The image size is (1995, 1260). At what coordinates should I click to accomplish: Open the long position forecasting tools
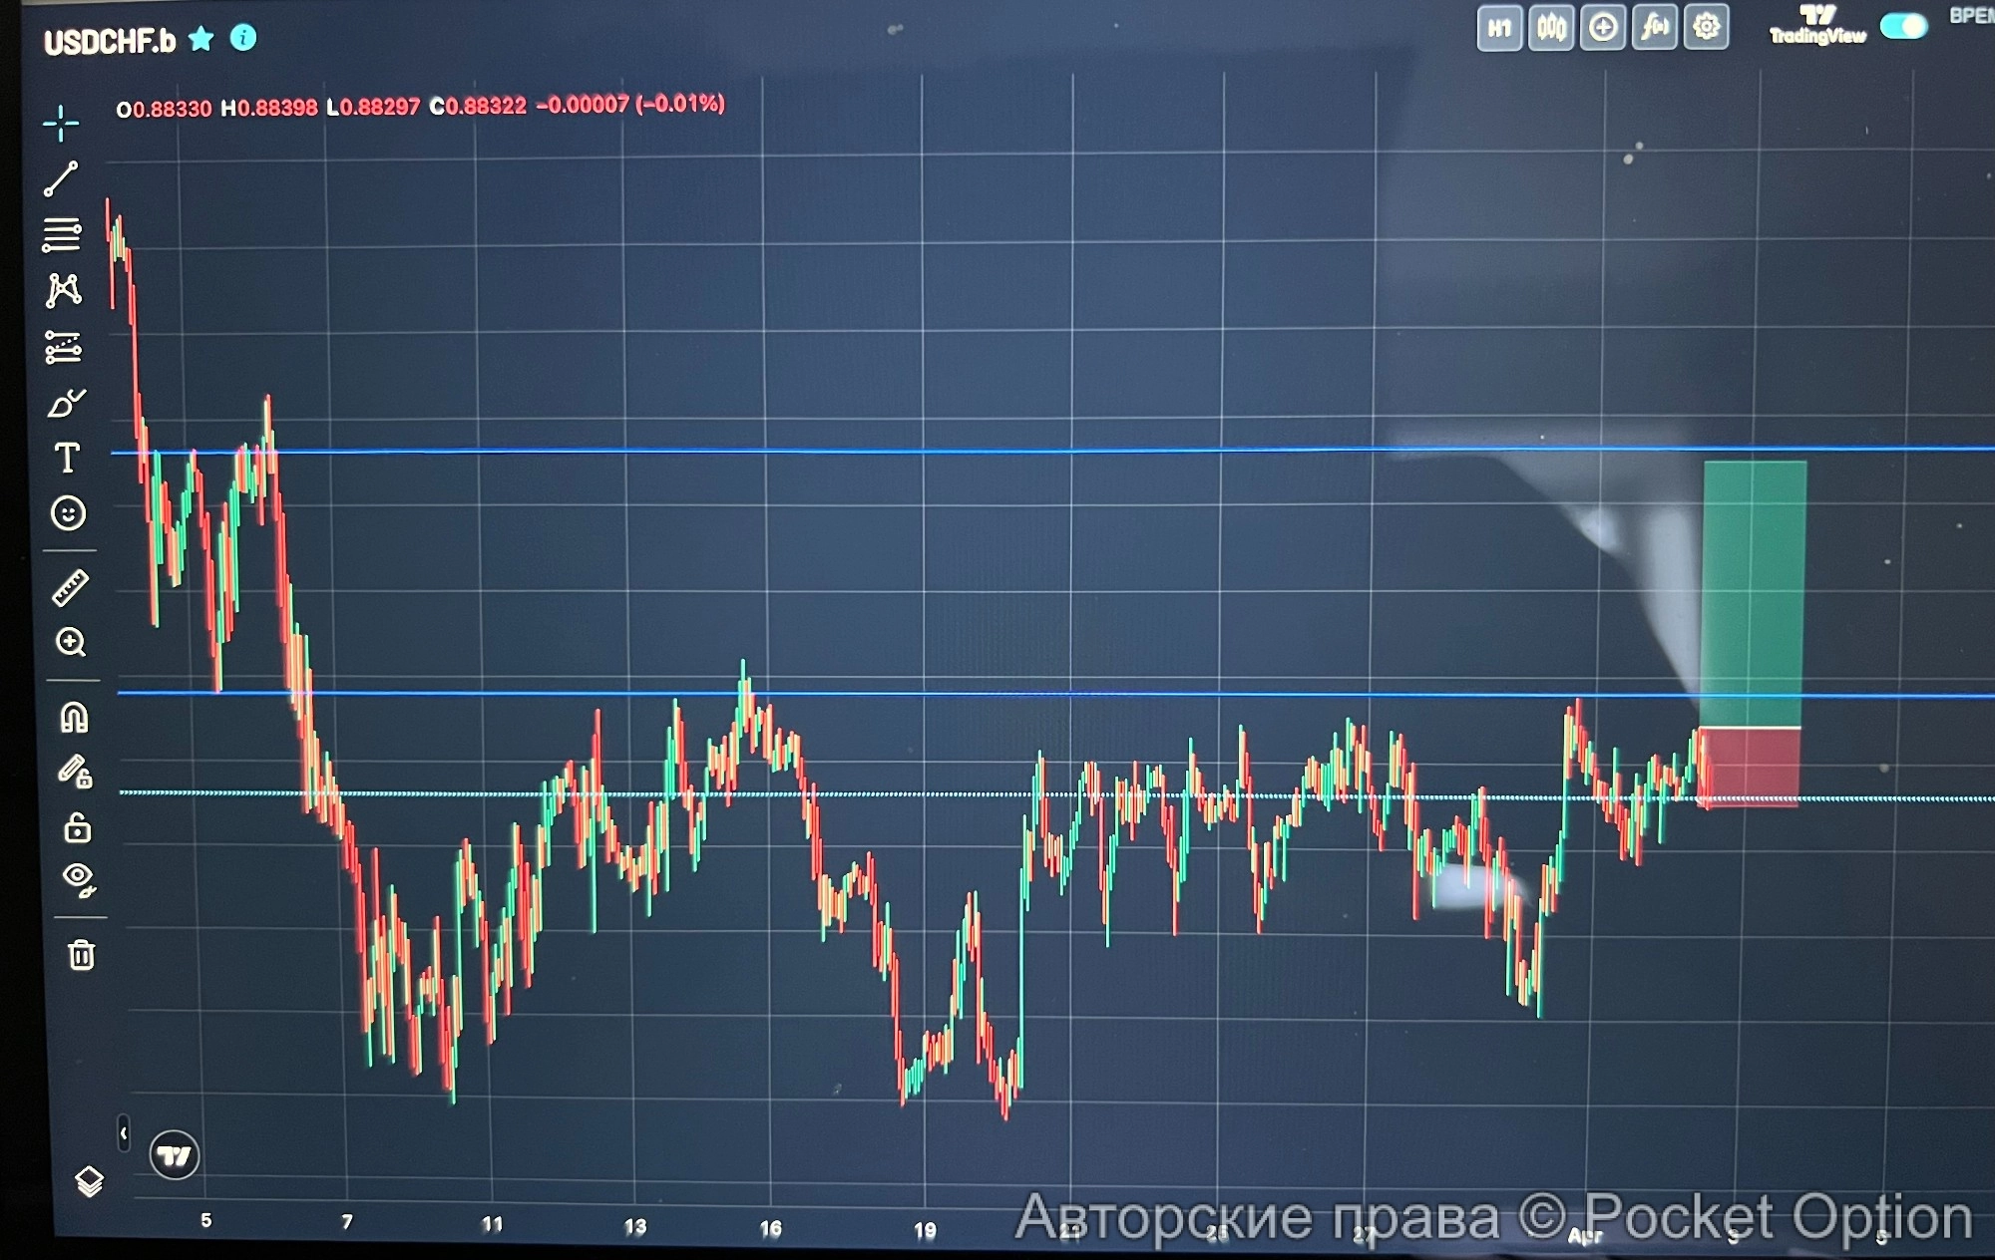click(64, 347)
